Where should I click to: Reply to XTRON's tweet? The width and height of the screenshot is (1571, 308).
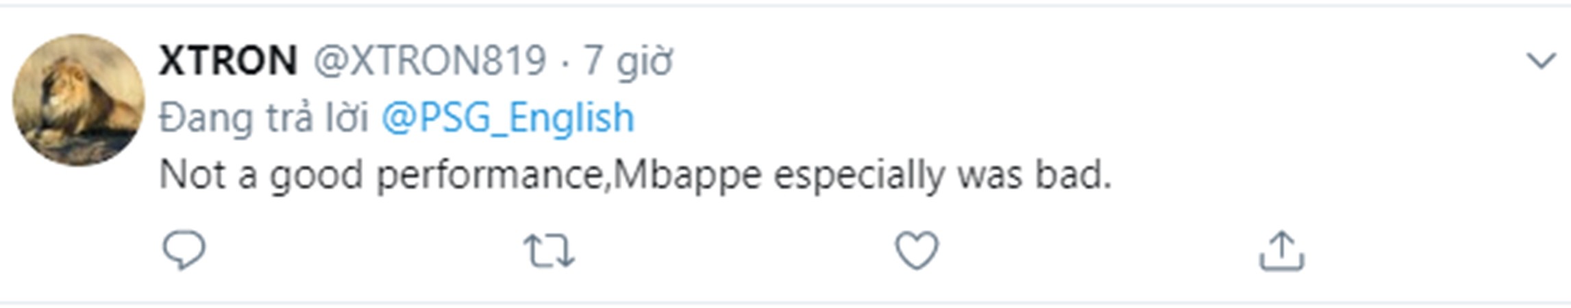(184, 251)
